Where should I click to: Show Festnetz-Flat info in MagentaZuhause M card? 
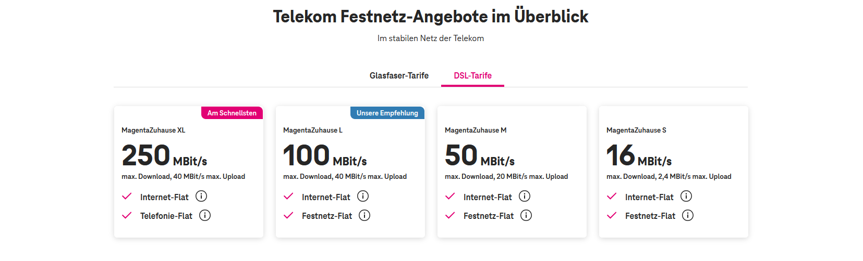pyautogui.click(x=526, y=215)
